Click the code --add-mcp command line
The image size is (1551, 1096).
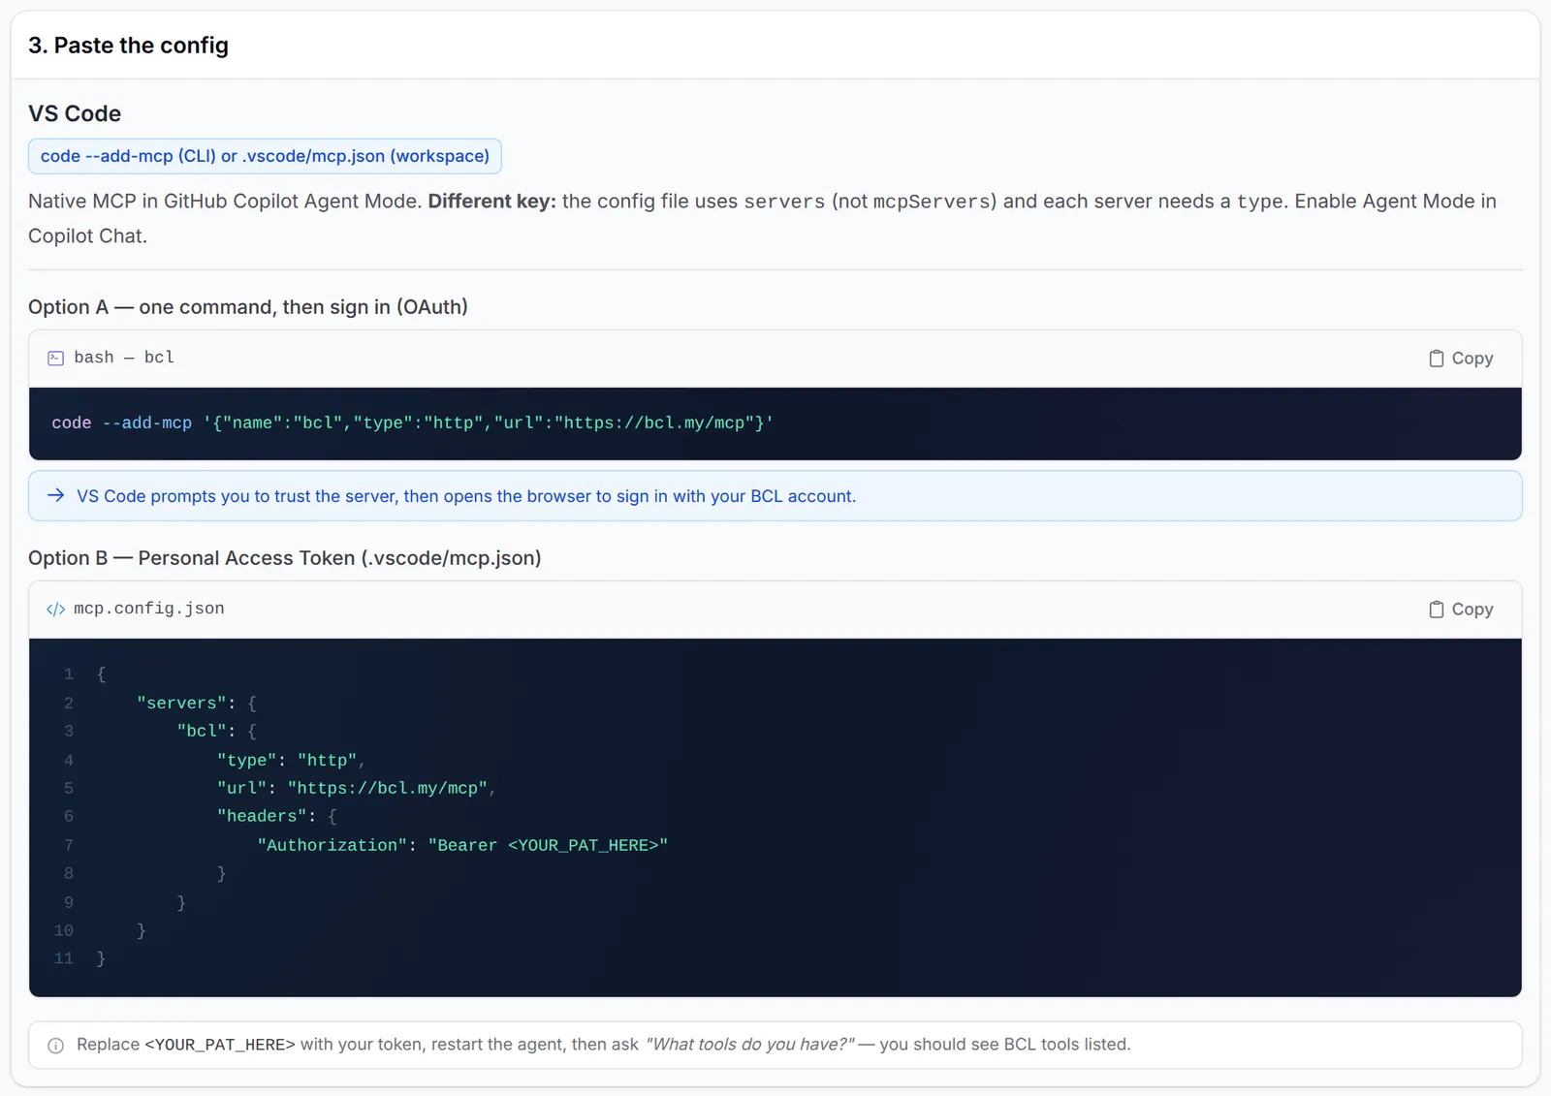(x=412, y=423)
